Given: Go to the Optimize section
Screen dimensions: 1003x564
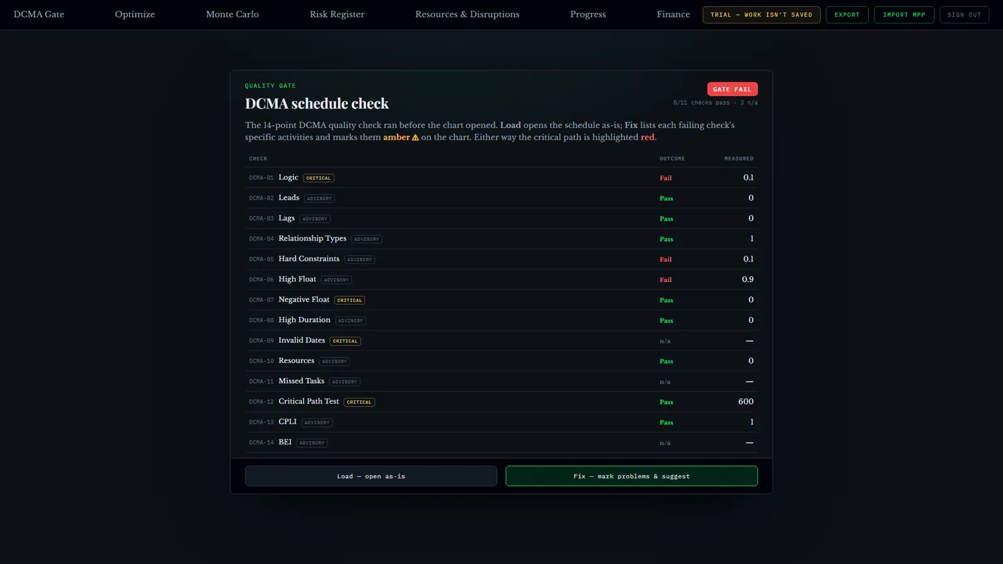Looking at the screenshot, I should pos(135,14).
